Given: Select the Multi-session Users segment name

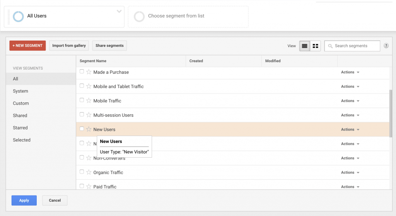Looking at the screenshot, I should coord(113,115).
